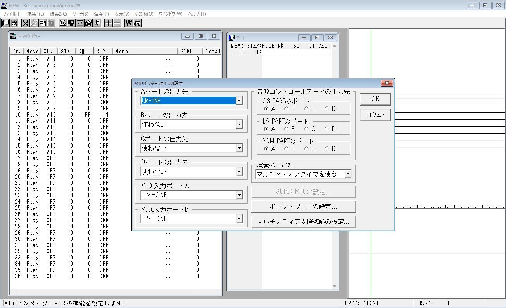Click the Tr. 1 window's scroll down arrow
506x308 pixels.
pyautogui.click(x=335, y=287)
